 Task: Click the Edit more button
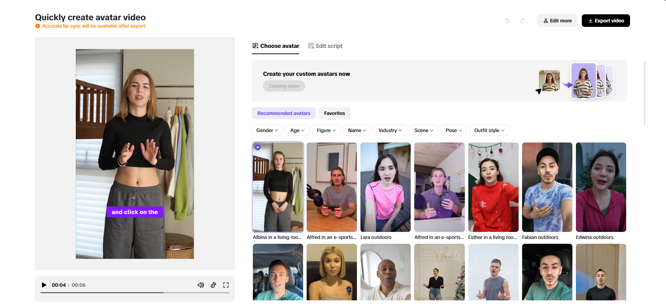point(557,21)
